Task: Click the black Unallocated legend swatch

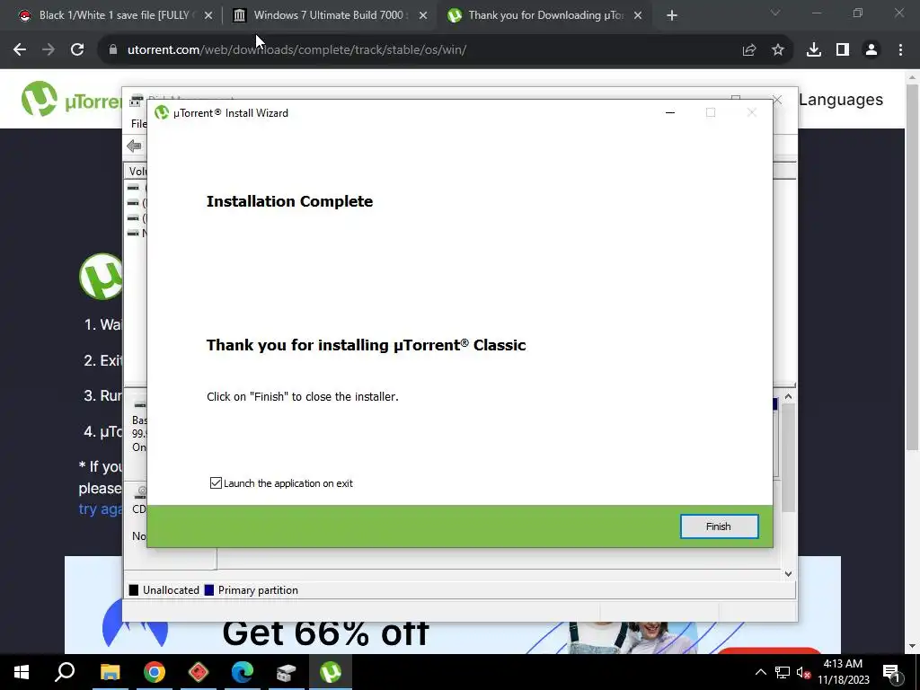Action: (134, 590)
